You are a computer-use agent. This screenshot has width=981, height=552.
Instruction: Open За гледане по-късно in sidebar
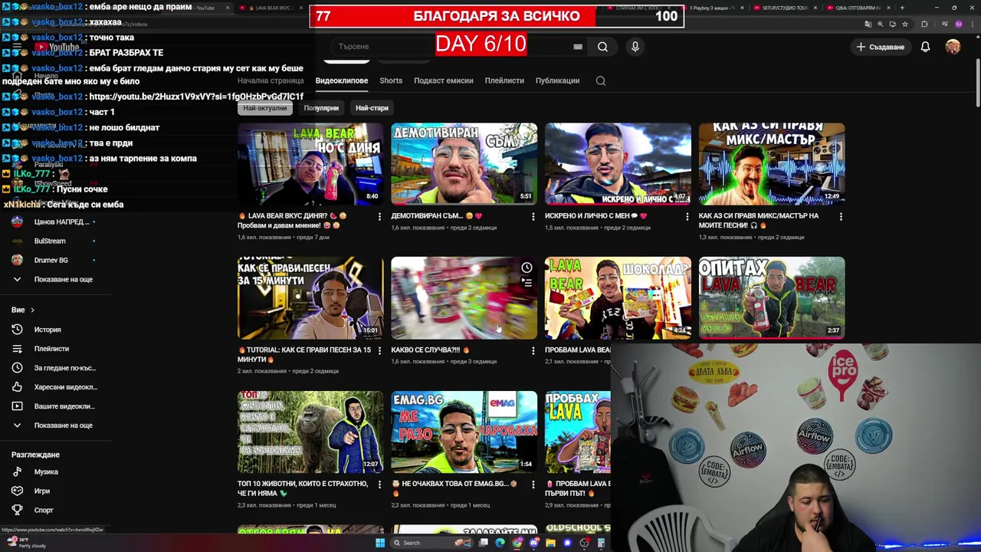64,368
